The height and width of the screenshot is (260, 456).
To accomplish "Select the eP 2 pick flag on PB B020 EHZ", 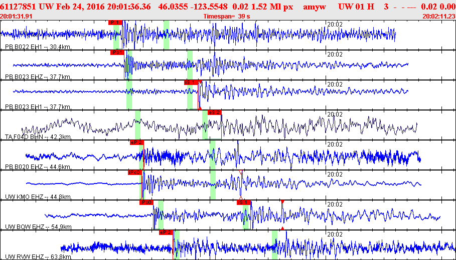I will (136, 142).
